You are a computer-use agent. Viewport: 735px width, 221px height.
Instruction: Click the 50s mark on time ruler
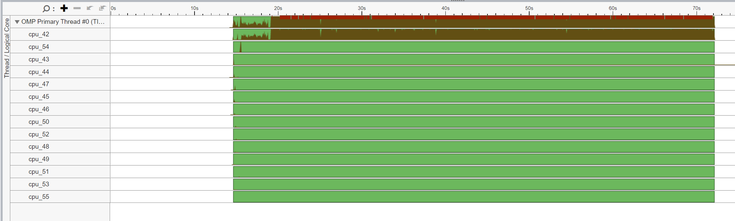coord(529,8)
